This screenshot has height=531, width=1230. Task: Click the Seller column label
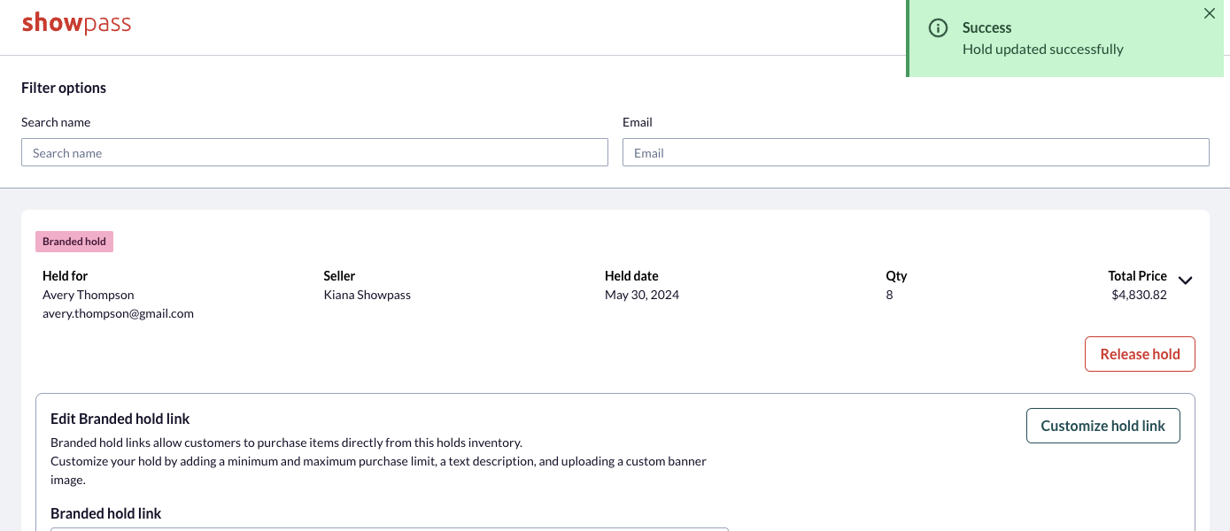(x=340, y=276)
